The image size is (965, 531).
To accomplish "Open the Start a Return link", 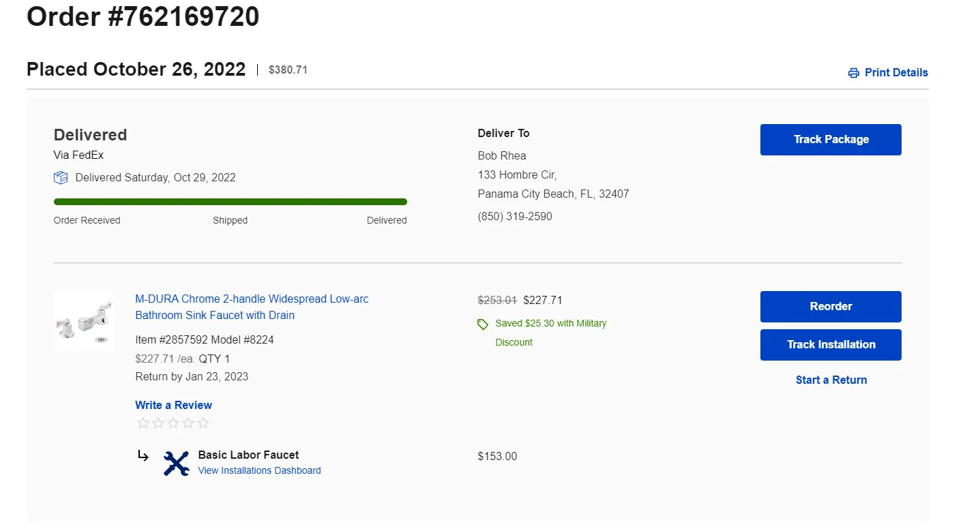I will 831,380.
